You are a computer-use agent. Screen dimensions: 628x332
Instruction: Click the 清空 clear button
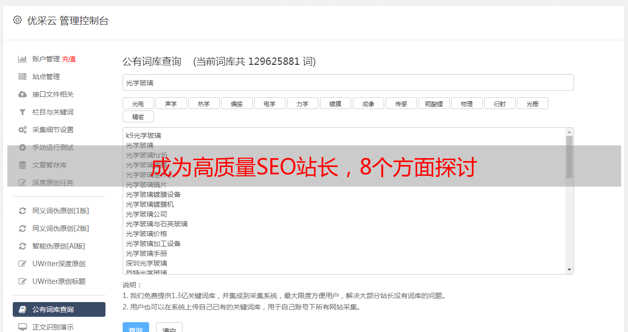tap(169, 328)
